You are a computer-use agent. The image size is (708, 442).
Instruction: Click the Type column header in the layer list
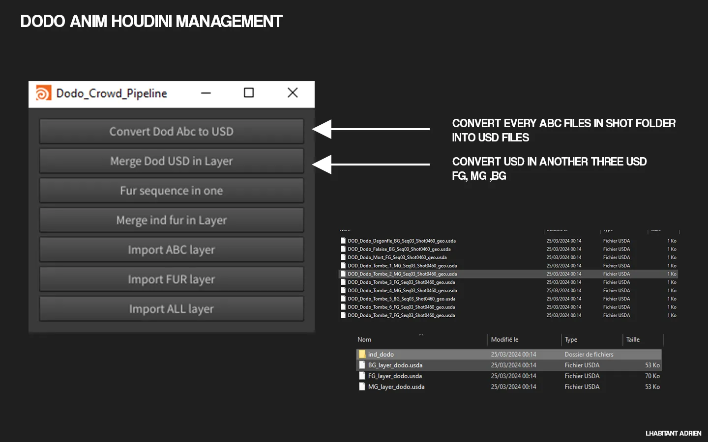(571, 339)
